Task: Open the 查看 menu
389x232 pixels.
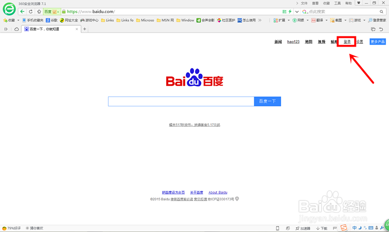Action: (315, 3)
